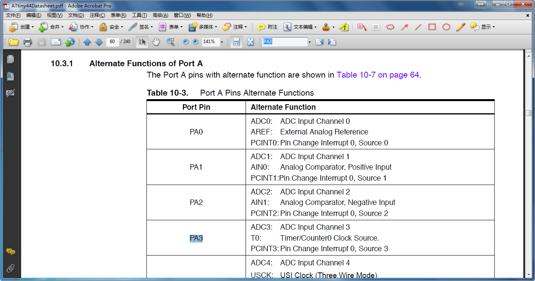
Task: Open the 表单(R) menu
Action: 118,15
